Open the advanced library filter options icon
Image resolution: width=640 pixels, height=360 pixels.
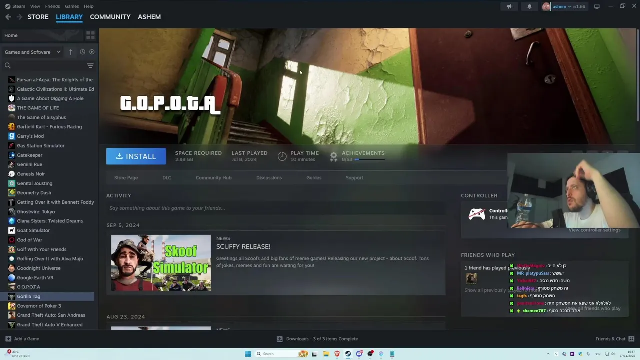click(x=90, y=65)
